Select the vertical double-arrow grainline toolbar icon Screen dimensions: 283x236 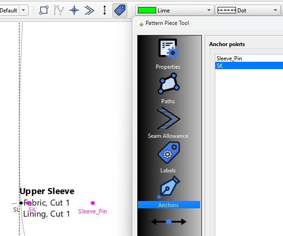pos(105,10)
